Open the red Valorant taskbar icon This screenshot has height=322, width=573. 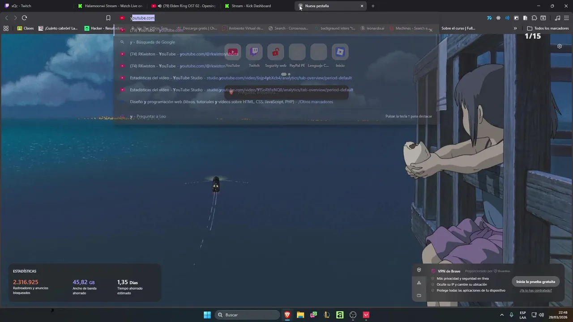click(x=366, y=315)
